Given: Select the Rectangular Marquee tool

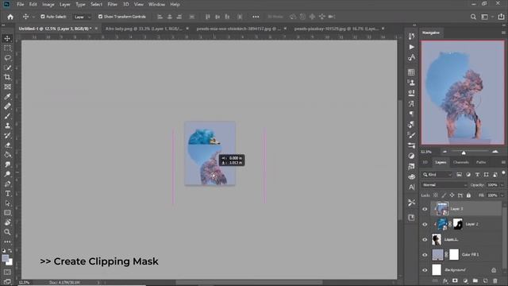Looking at the screenshot, I should click(7, 48).
